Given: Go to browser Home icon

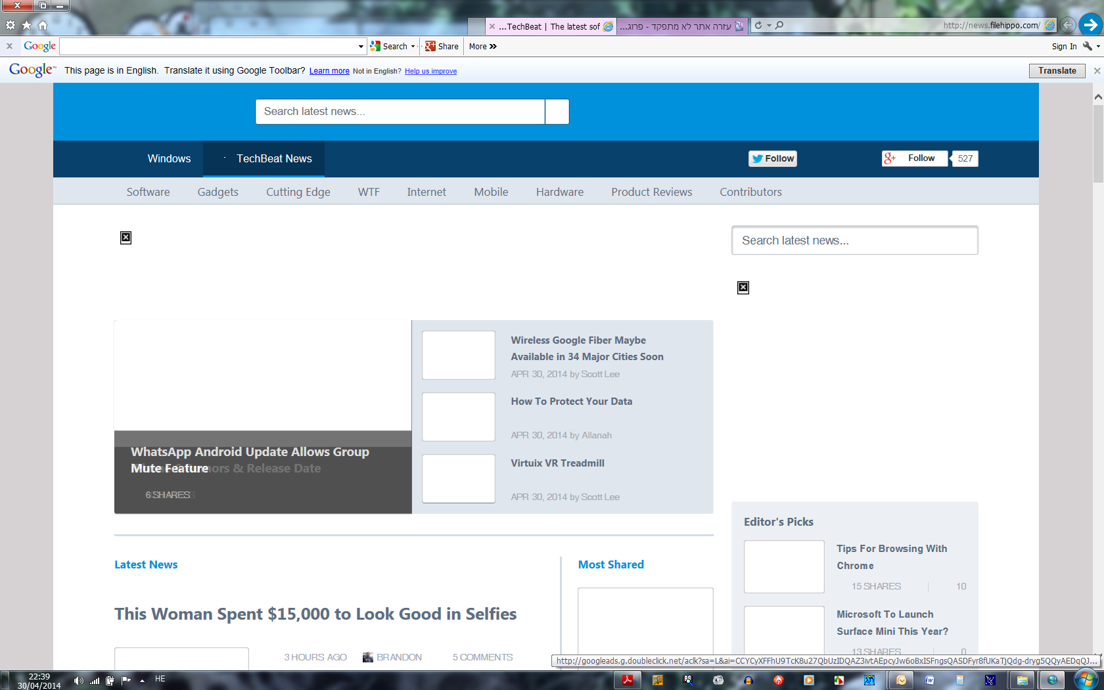Looking at the screenshot, I should click(43, 25).
